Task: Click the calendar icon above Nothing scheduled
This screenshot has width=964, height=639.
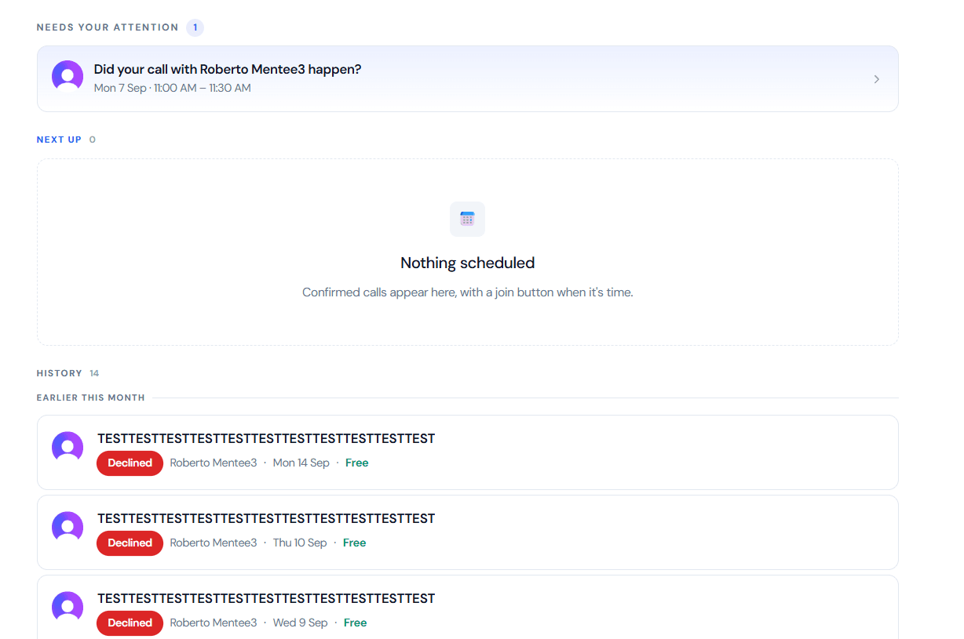Action: click(467, 219)
